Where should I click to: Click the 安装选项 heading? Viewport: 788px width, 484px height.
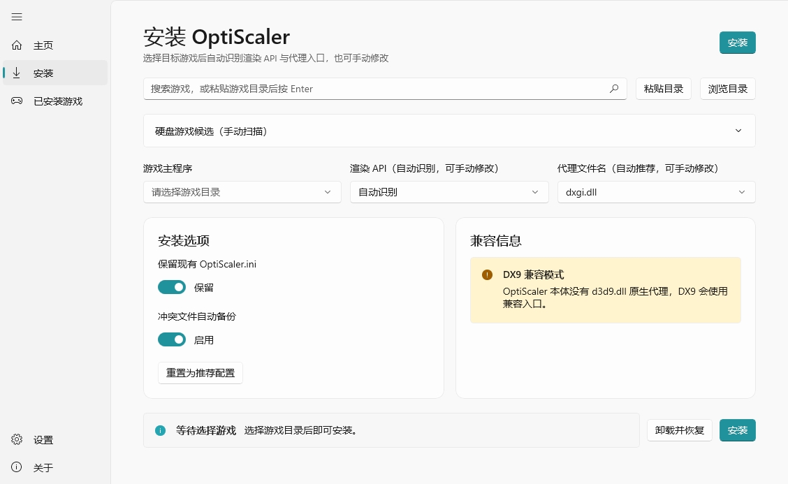(184, 241)
